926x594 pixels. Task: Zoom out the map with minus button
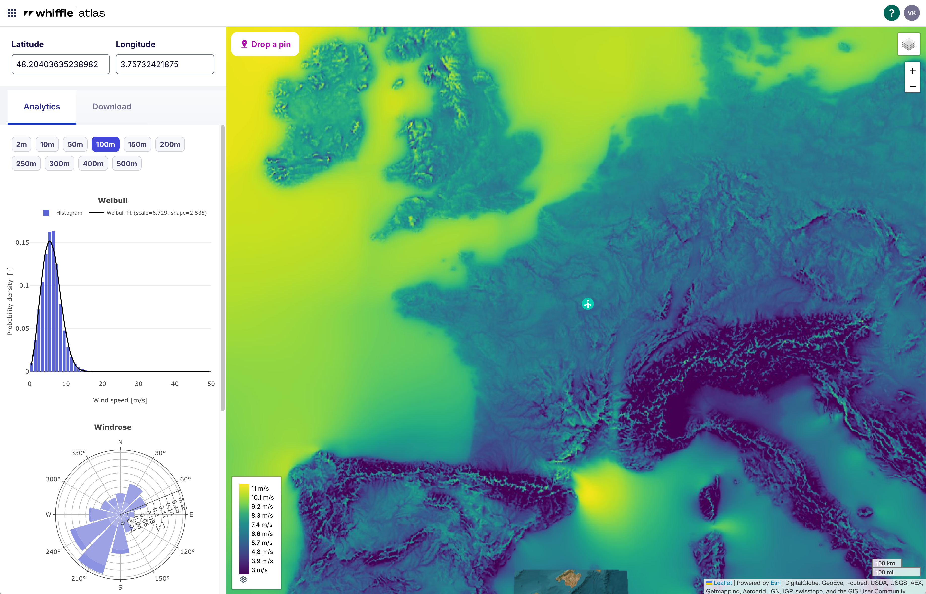(912, 86)
